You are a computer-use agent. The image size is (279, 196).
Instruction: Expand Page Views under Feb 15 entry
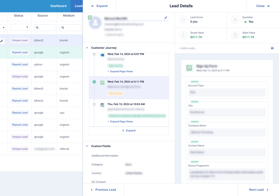[120, 121]
